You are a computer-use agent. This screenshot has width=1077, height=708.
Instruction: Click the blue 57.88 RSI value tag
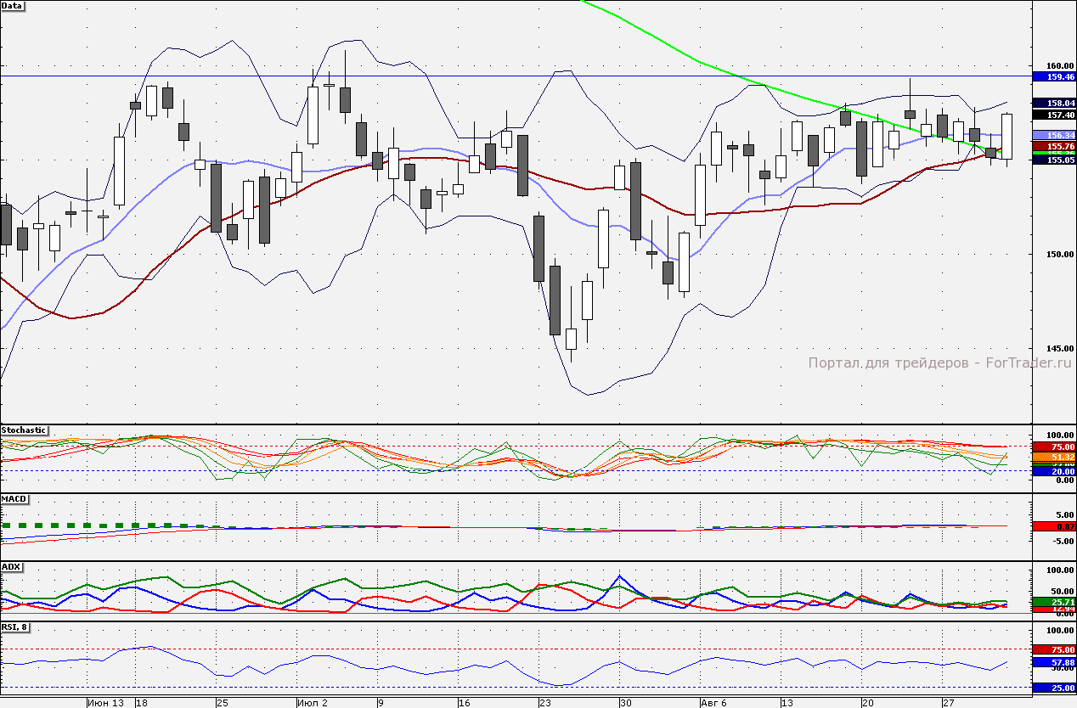(x=1054, y=661)
